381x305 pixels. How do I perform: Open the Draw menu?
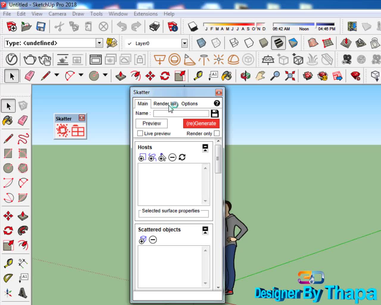point(78,14)
